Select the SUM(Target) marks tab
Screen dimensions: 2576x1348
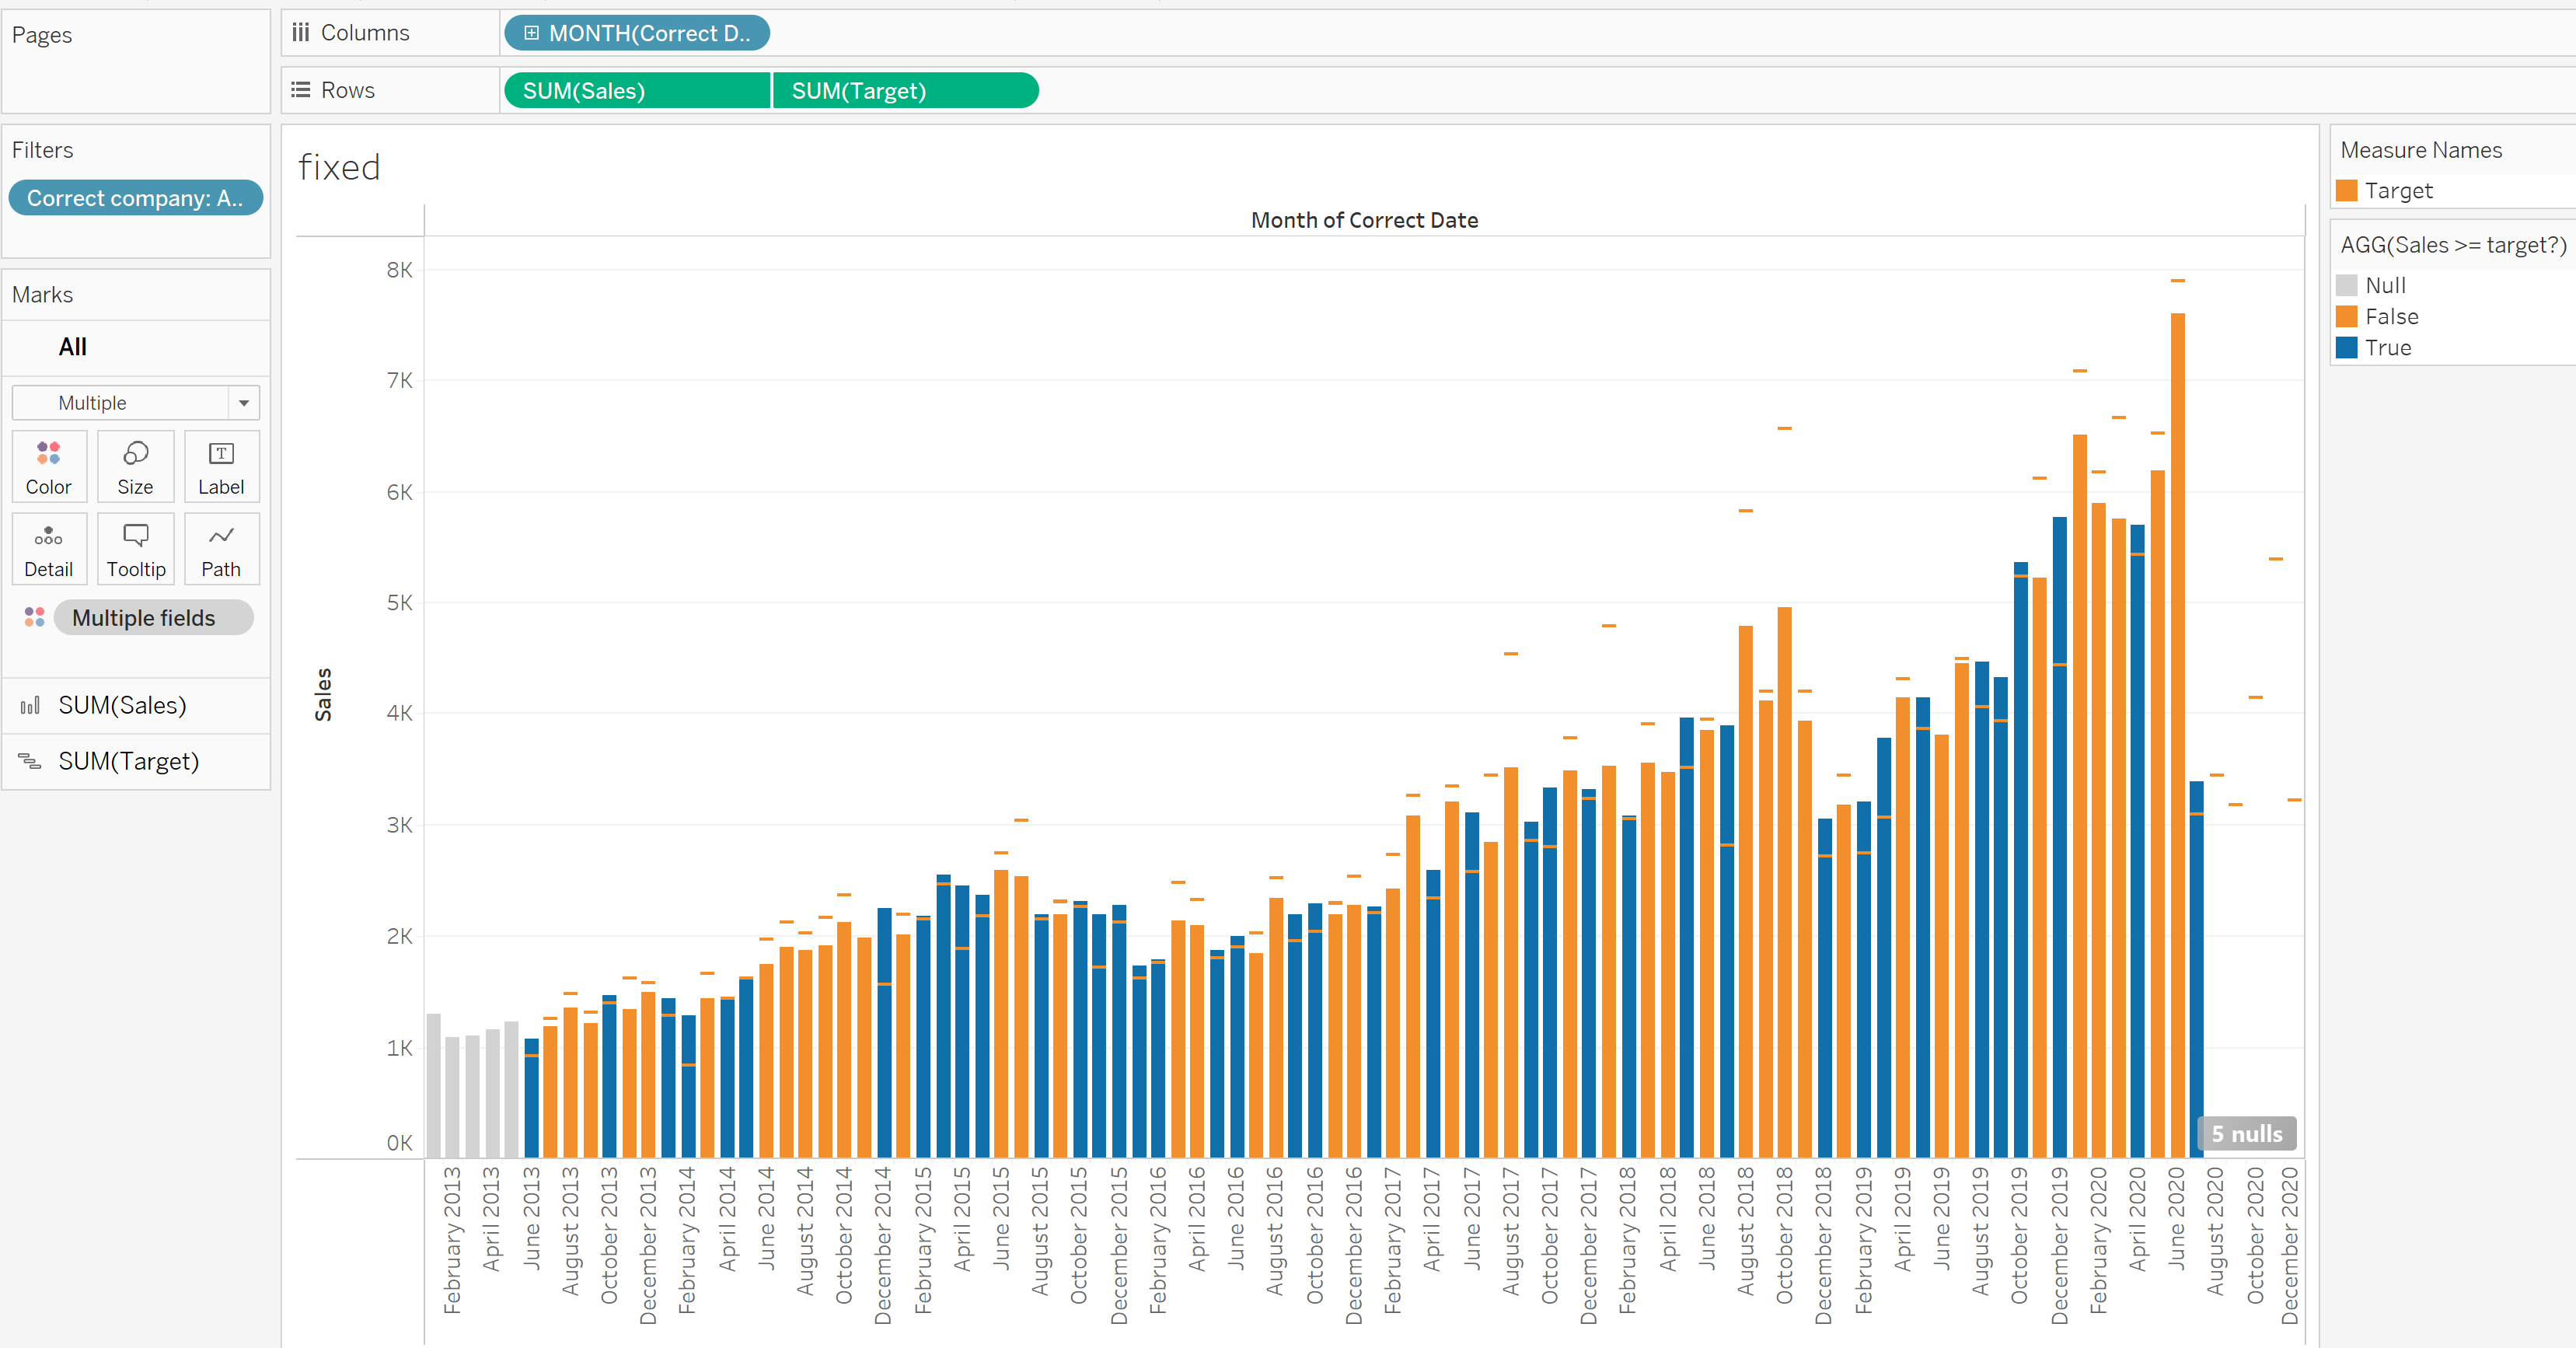click(x=128, y=761)
